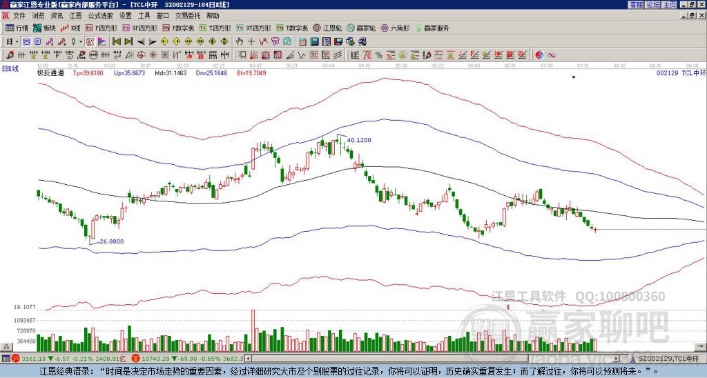Click the 深 Shenzhen index badge
The width and height of the screenshot is (707, 378).
135,359
